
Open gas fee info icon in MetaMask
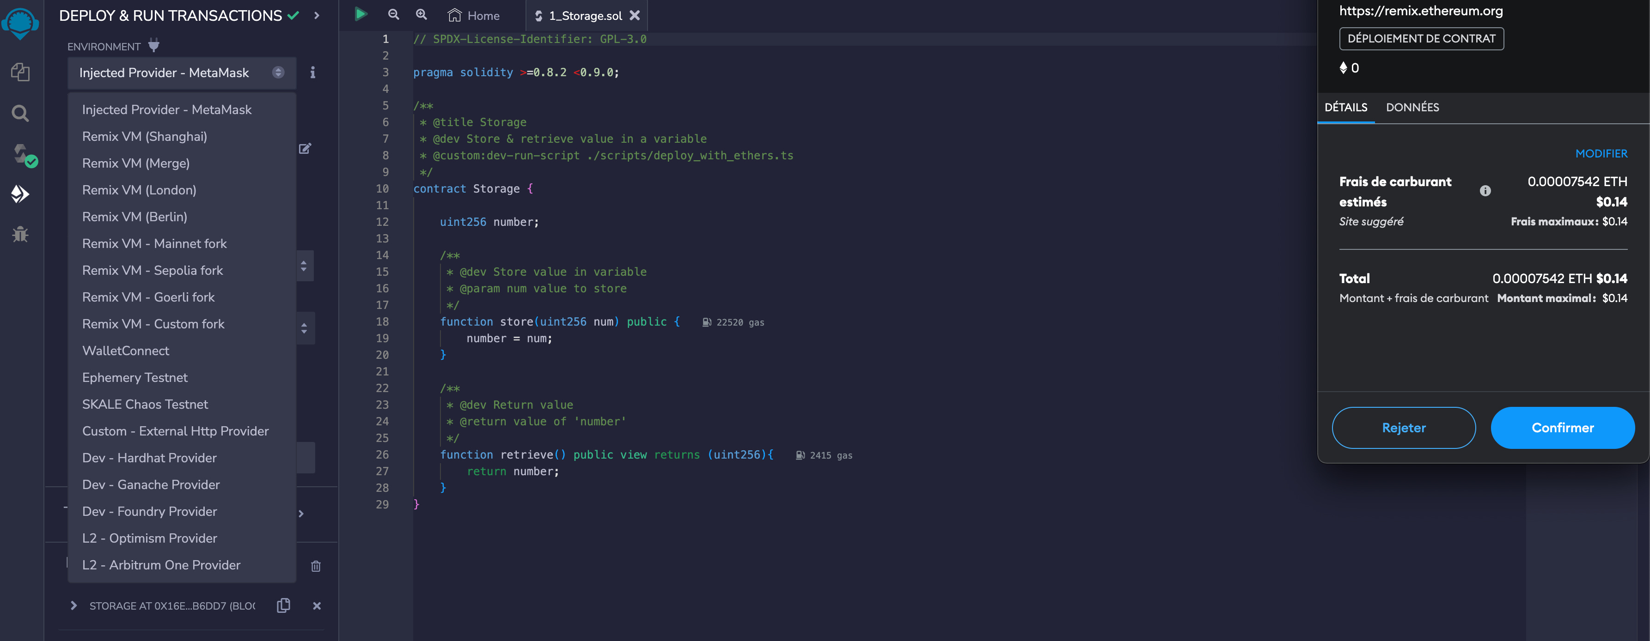[x=1485, y=191]
